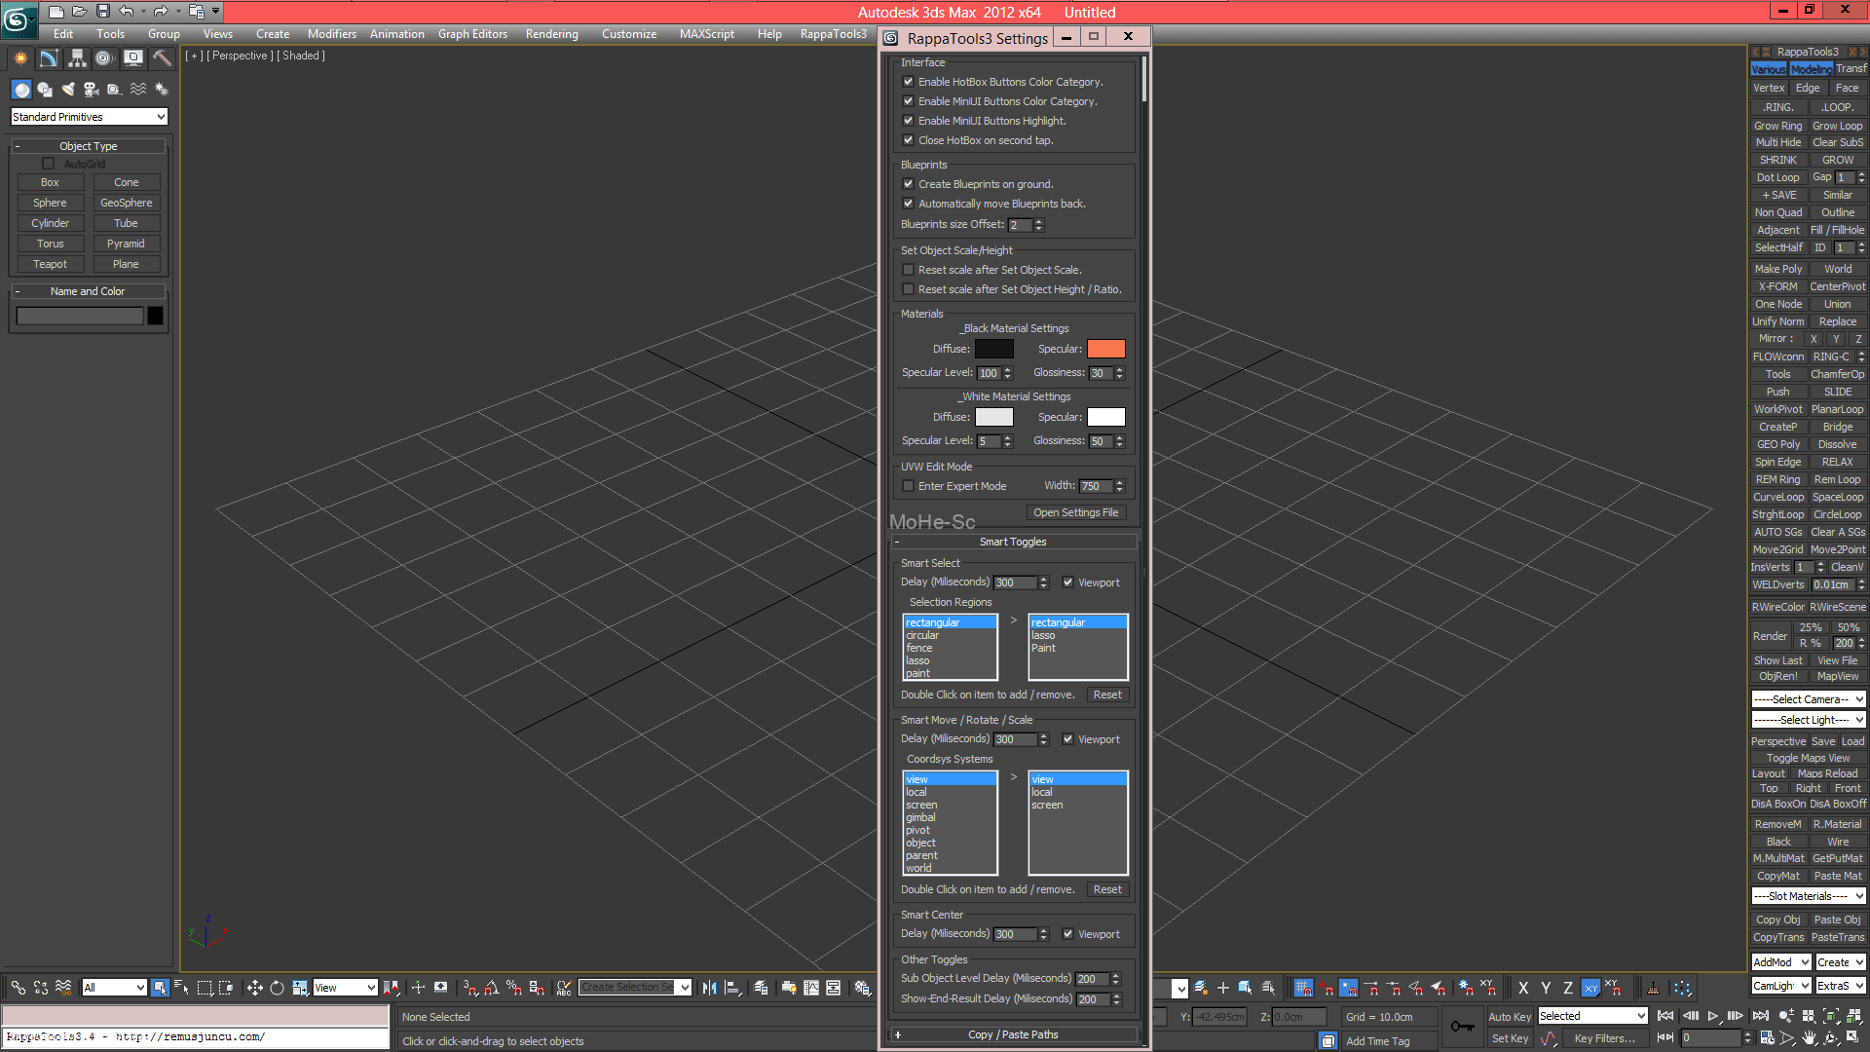The width and height of the screenshot is (1870, 1052).
Task: Open the MAXScript menu
Action: point(706,34)
